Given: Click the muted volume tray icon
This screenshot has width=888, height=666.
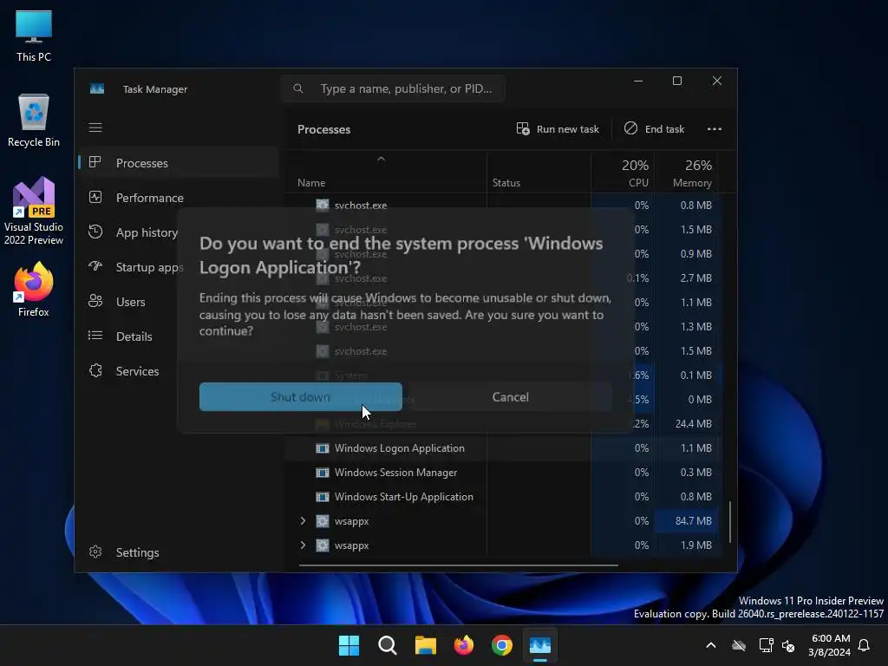Looking at the screenshot, I should point(788,645).
